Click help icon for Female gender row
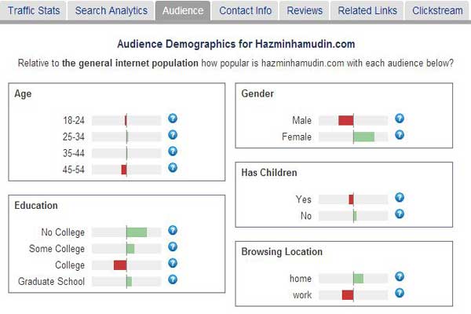 400,135
